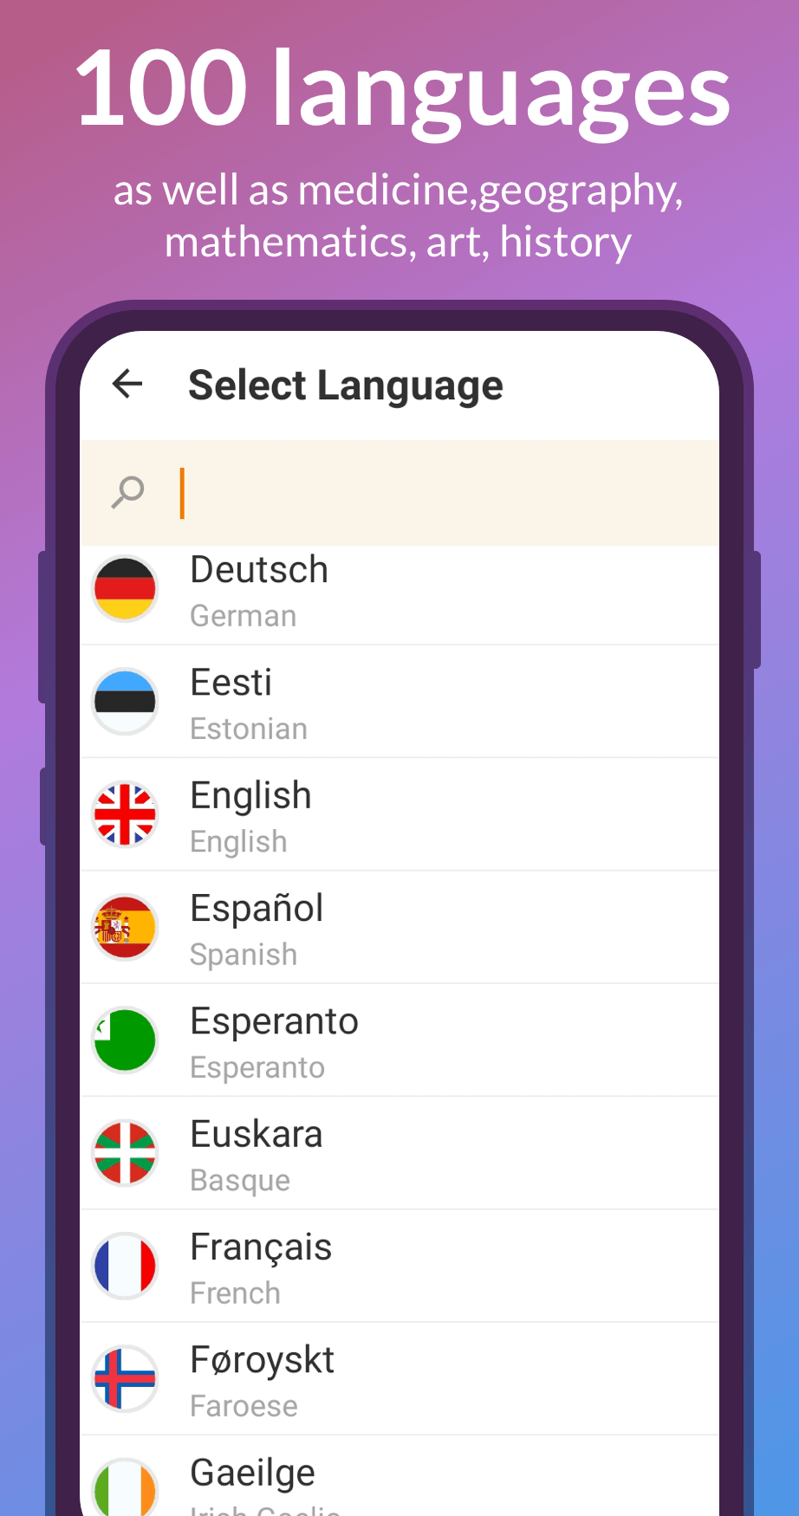Tap the UK flag icon

click(126, 814)
